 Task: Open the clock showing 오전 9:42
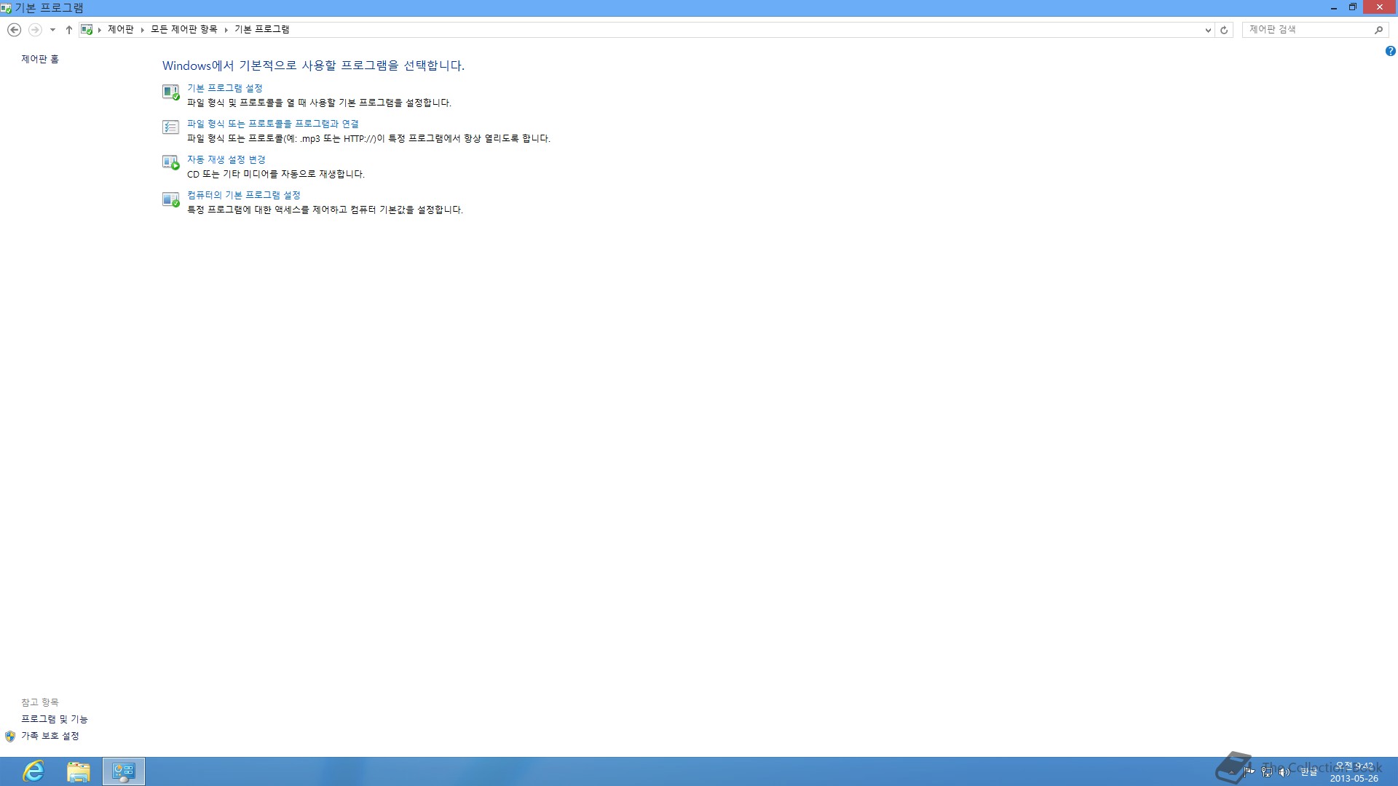click(1354, 772)
